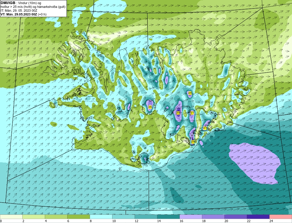Click the turquoise 10–12 m/s legend swatch
Image resolution: width=292 pixels, height=223 pixels.
[x=124, y=217]
